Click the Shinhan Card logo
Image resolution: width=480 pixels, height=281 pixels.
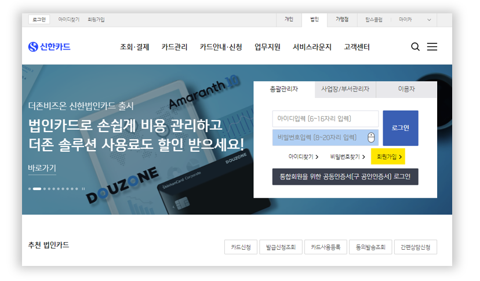click(49, 46)
